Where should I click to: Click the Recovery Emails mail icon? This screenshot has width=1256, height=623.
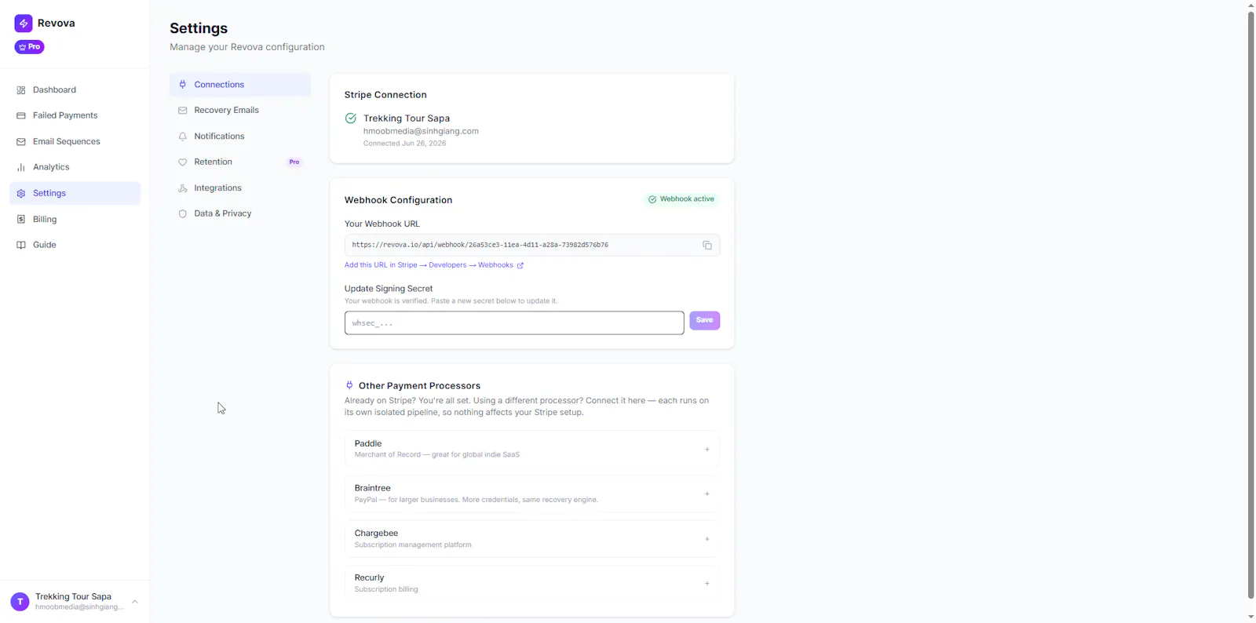[183, 111]
